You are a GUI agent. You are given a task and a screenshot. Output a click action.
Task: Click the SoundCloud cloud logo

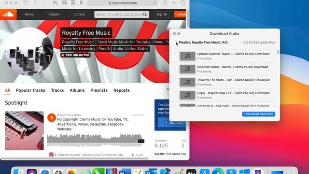8,14
